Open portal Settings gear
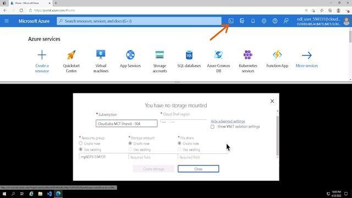 click(264, 21)
